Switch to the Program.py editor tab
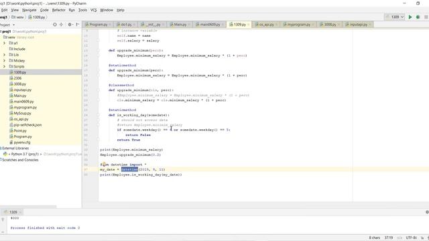The width and height of the screenshot is (429, 241). (x=98, y=25)
